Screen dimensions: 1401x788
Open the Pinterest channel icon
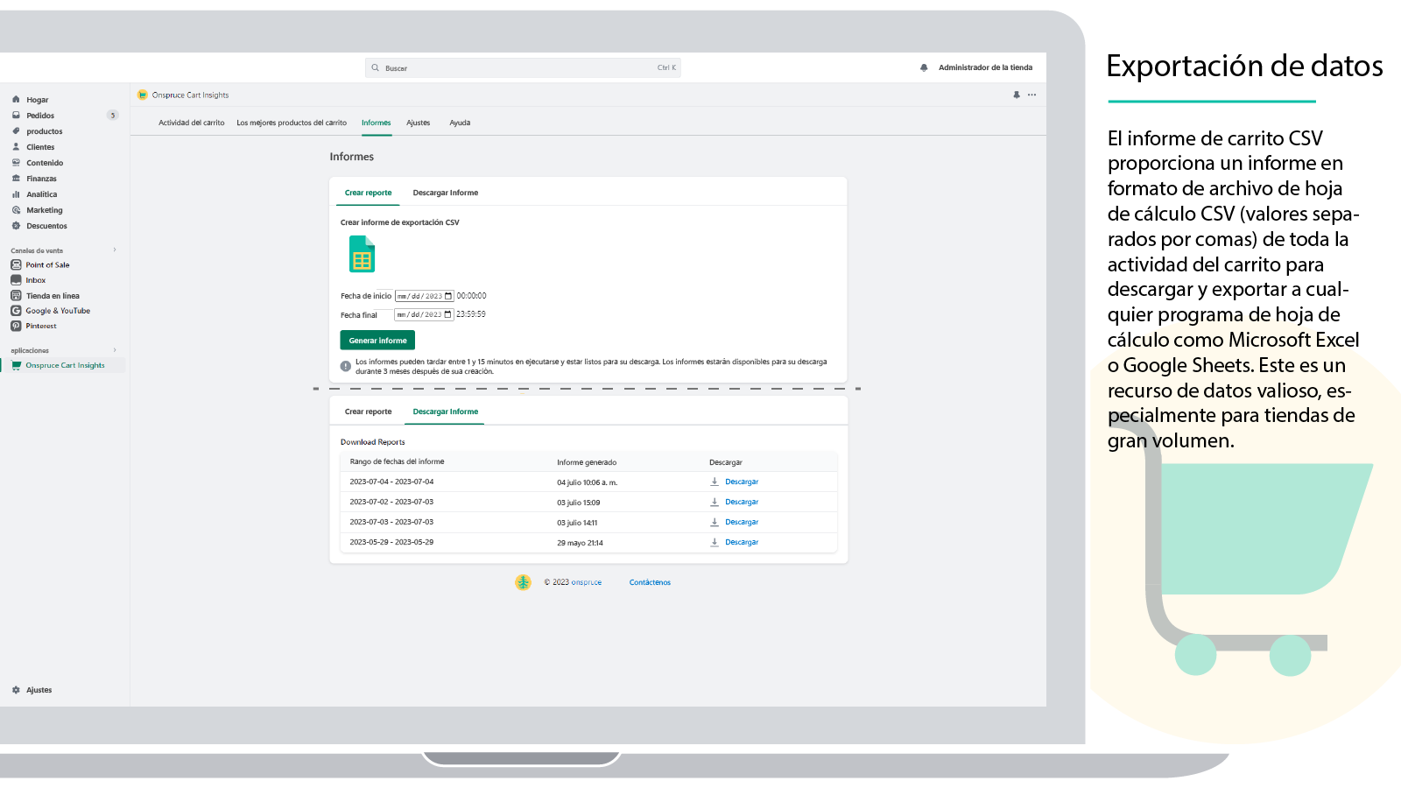(x=16, y=326)
